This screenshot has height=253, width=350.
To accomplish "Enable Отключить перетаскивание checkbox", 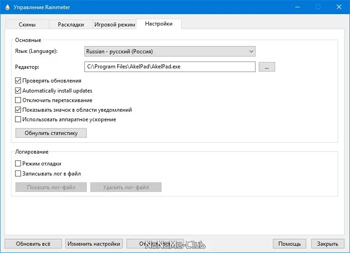I will [x=18, y=100].
